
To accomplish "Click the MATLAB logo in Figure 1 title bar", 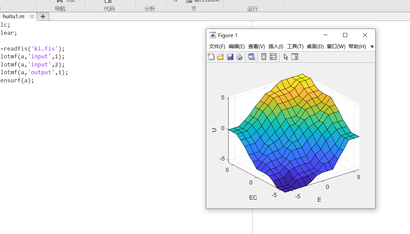I will pyautogui.click(x=212, y=35).
